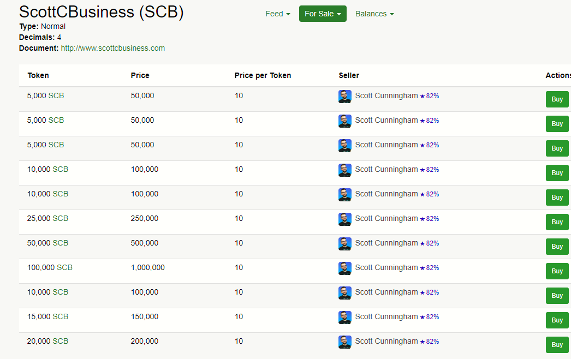Click the SCB token link in the 25,000 row

(x=60, y=218)
